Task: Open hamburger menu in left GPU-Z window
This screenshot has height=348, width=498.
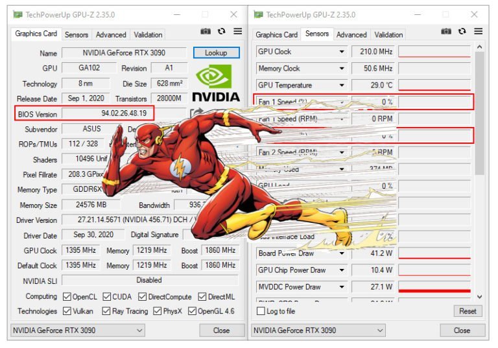Action: coord(237,31)
